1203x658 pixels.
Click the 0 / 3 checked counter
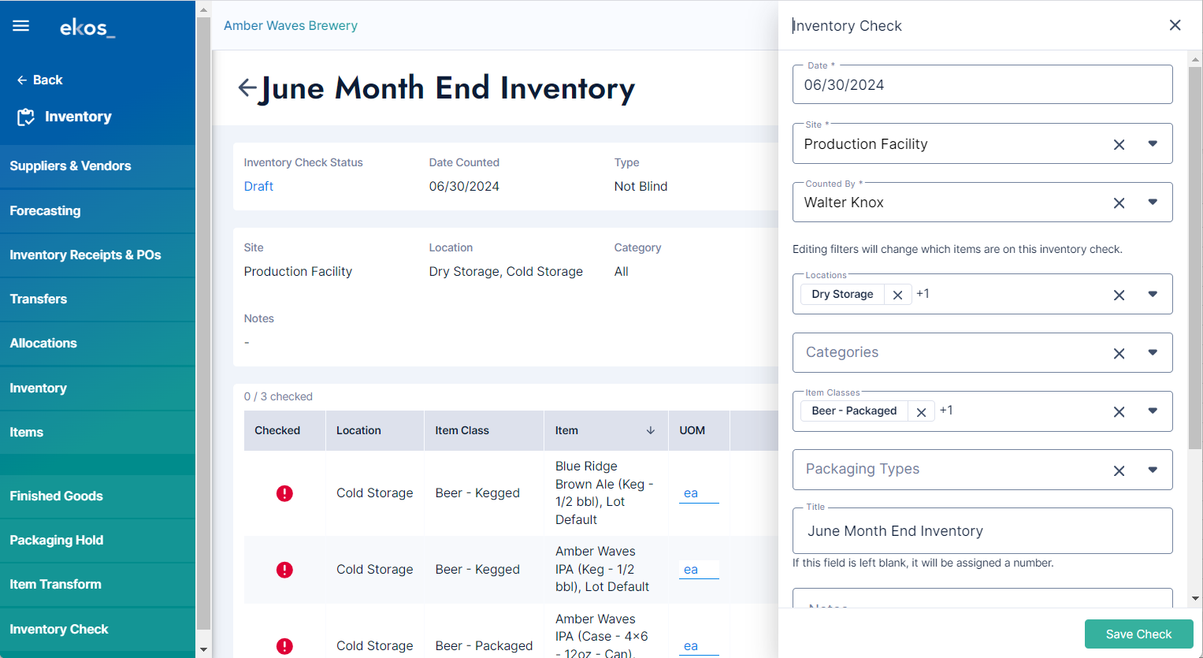[x=278, y=396]
